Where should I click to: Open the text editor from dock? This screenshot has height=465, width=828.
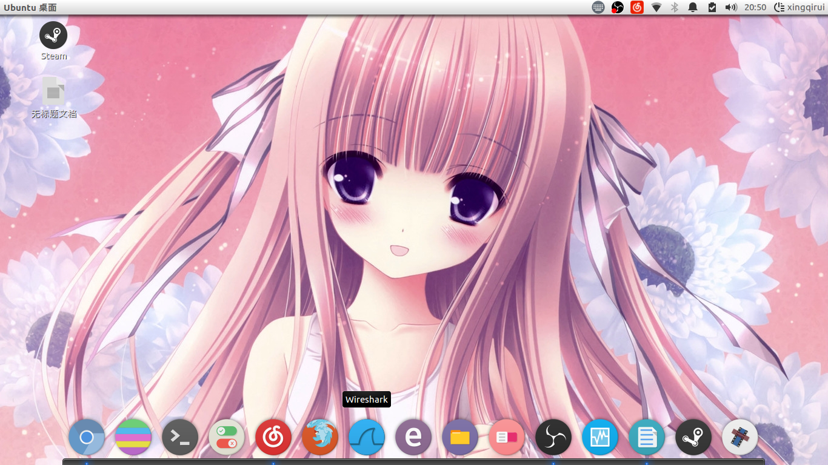[x=647, y=437]
